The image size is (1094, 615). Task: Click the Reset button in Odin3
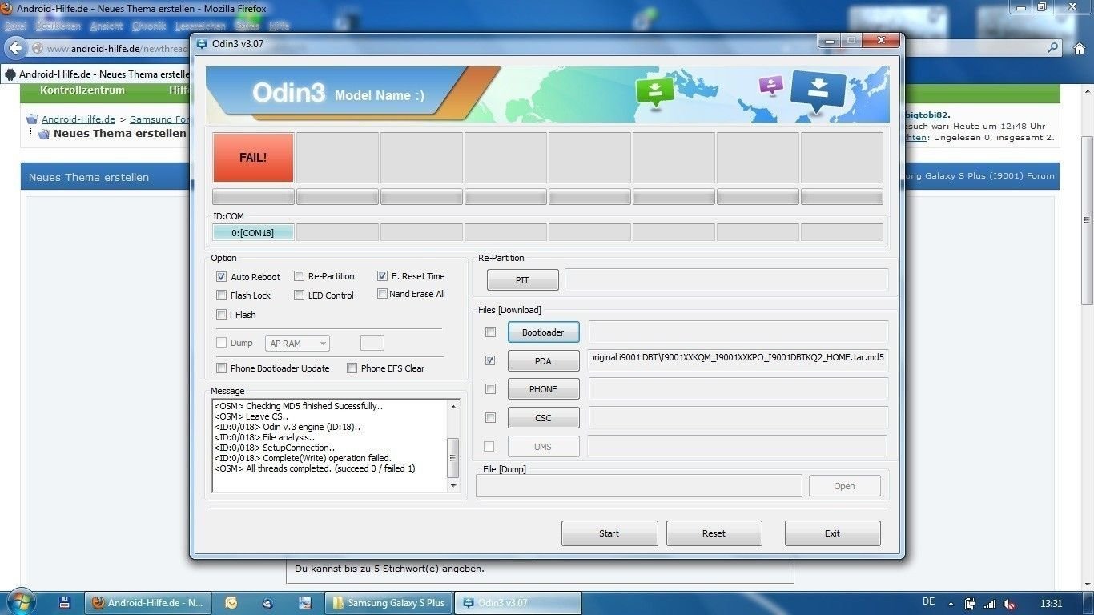coord(714,533)
